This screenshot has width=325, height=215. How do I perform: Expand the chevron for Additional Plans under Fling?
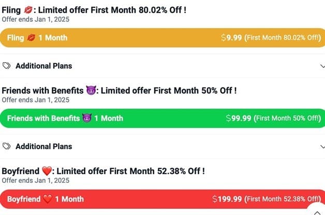[x=321, y=66]
